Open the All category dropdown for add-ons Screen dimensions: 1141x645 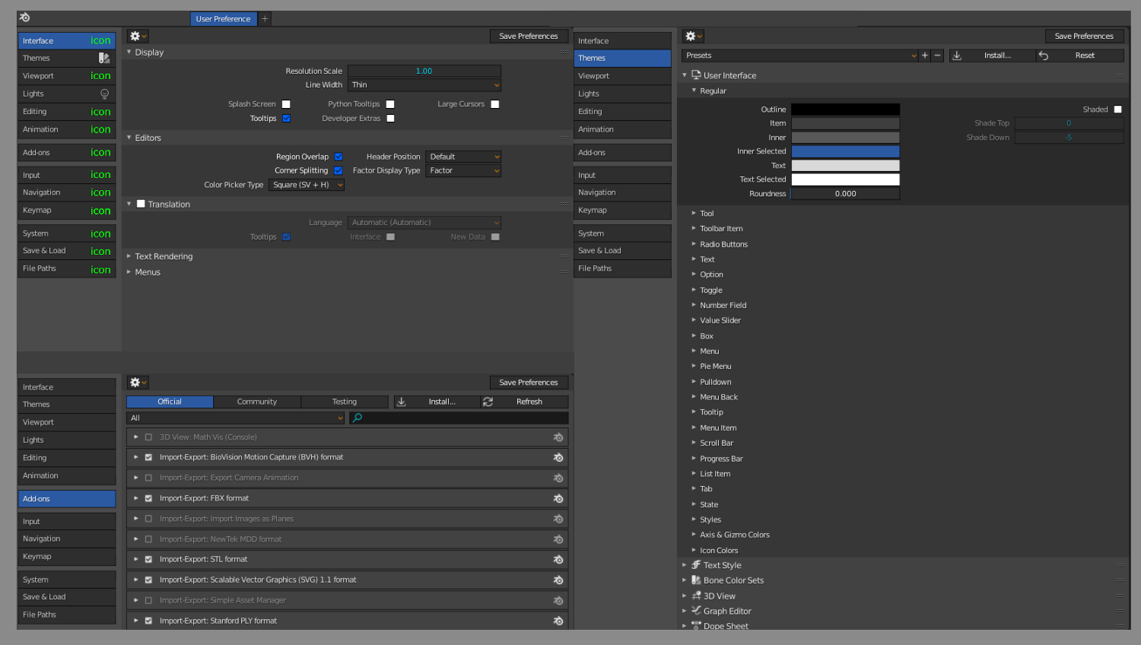[236, 418]
